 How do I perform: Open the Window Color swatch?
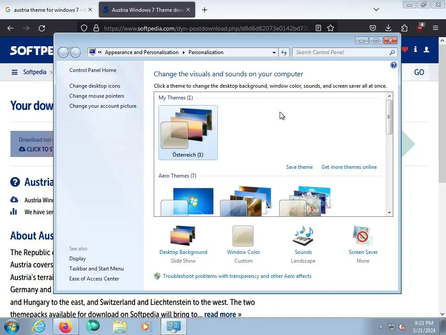coord(243,236)
